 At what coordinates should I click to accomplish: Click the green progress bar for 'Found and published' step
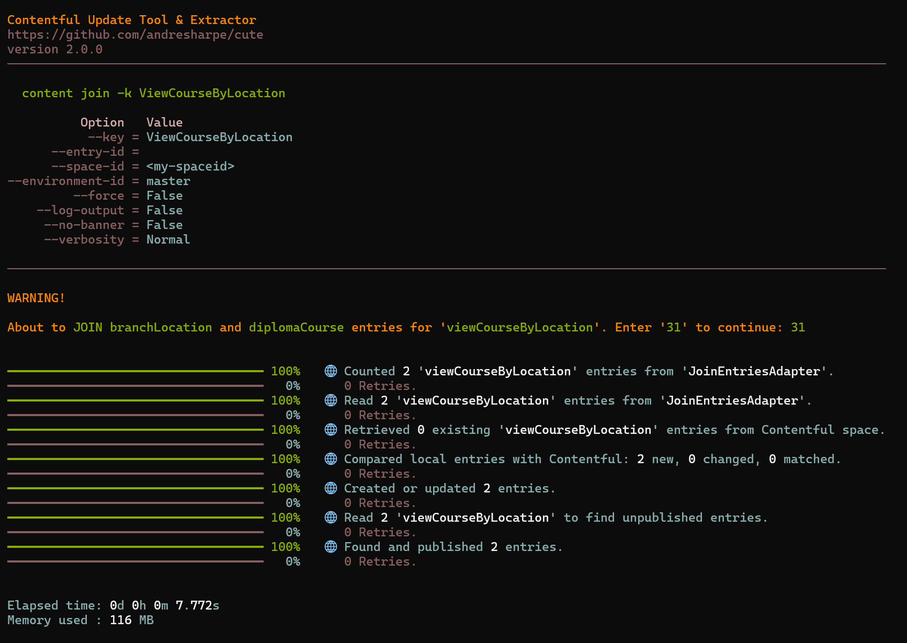point(135,547)
